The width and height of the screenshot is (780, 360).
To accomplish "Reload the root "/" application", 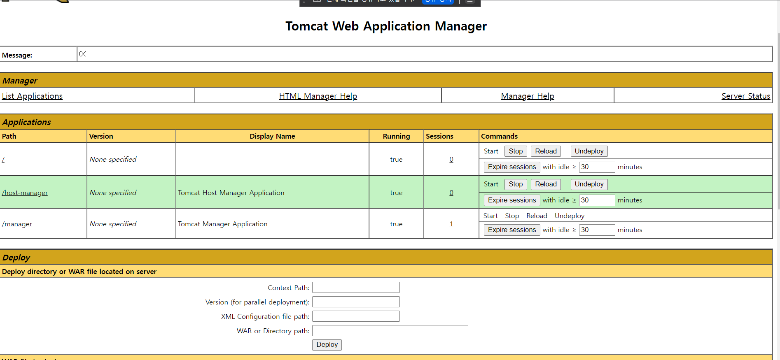I will [546, 151].
